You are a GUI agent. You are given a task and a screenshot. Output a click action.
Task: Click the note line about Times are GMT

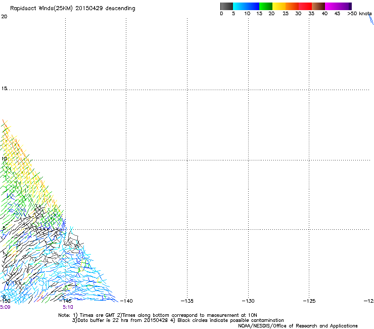coord(158,315)
